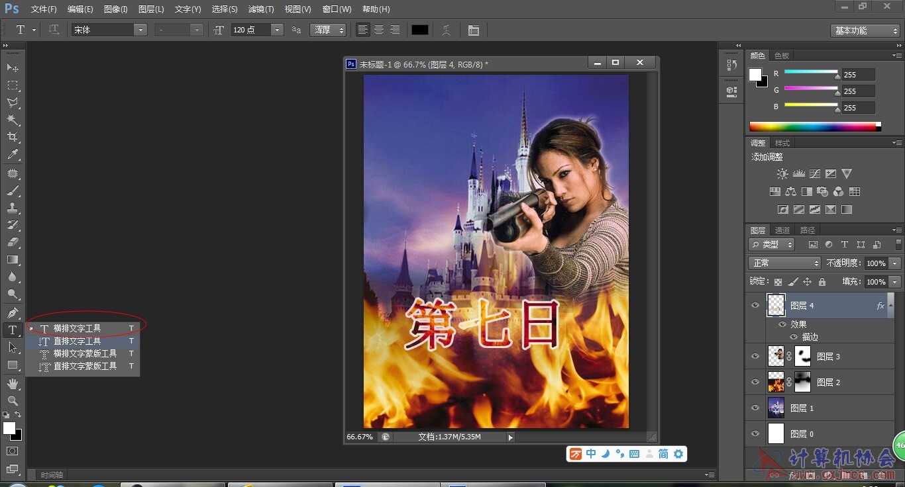Viewport: 905px width, 487px height.
Task: Toggle visibility of 描边 stroke effect
Action: tap(793, 337)
